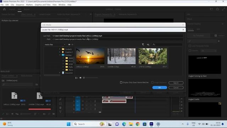Select offline clip 134586 (720p).mp4 in Project panel
The width and height of the screenshot is (227, 128).
tap(39, 96)
